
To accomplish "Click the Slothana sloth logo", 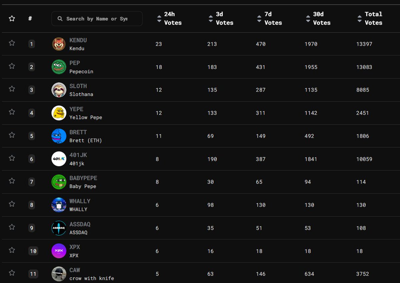I will (x=59, y=90).
